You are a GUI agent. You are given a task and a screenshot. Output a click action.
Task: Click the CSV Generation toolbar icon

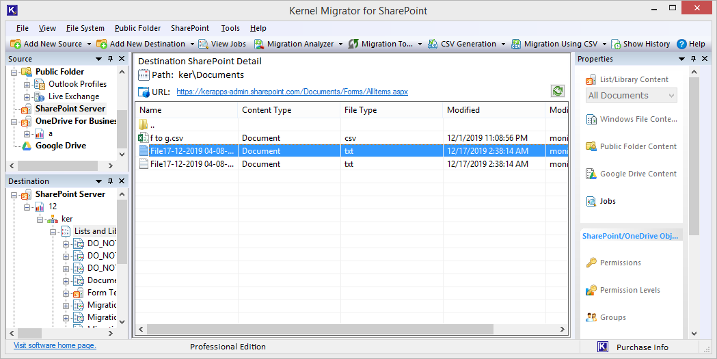433,44
